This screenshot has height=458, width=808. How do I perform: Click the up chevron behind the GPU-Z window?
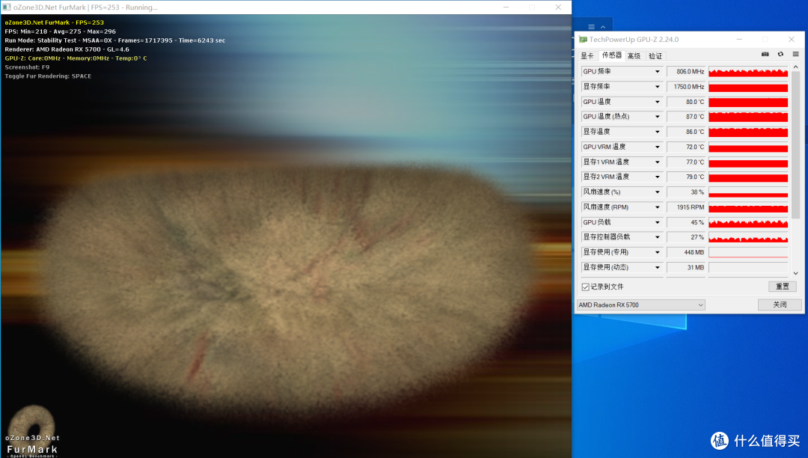click(603, 27)
